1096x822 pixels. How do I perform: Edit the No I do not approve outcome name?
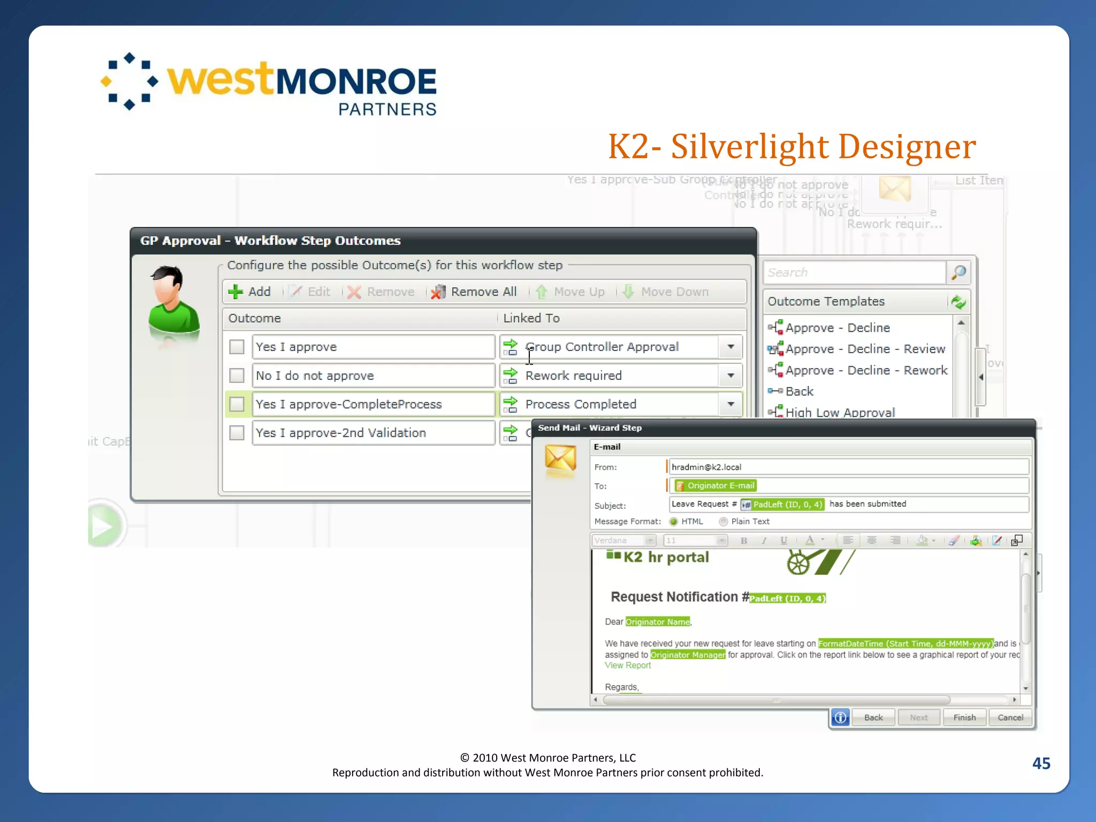pyautogui.click(x=373, y=376)
